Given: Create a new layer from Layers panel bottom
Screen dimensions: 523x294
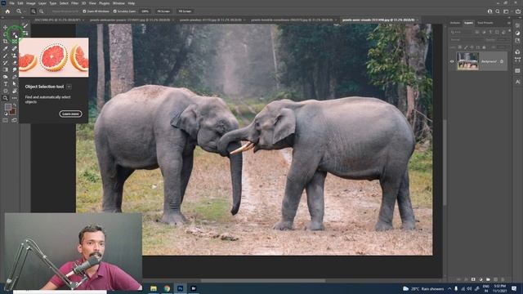Looking at the screenshot, I should click(496, 279).
